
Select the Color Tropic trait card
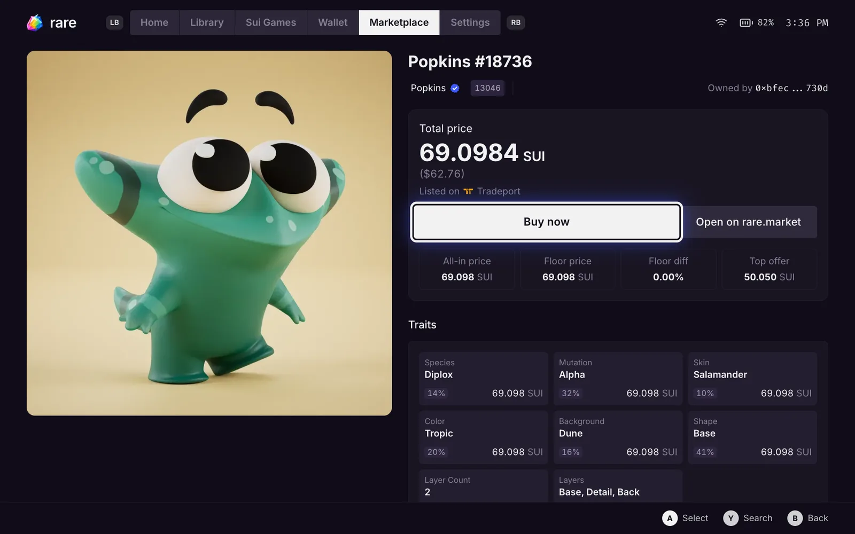(484, 437)
